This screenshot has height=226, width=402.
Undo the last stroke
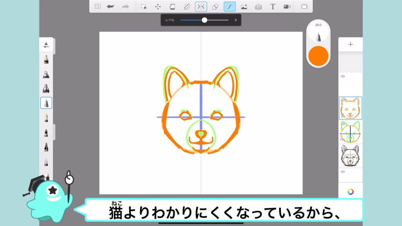pyautogui.click(x=111, y=6)
